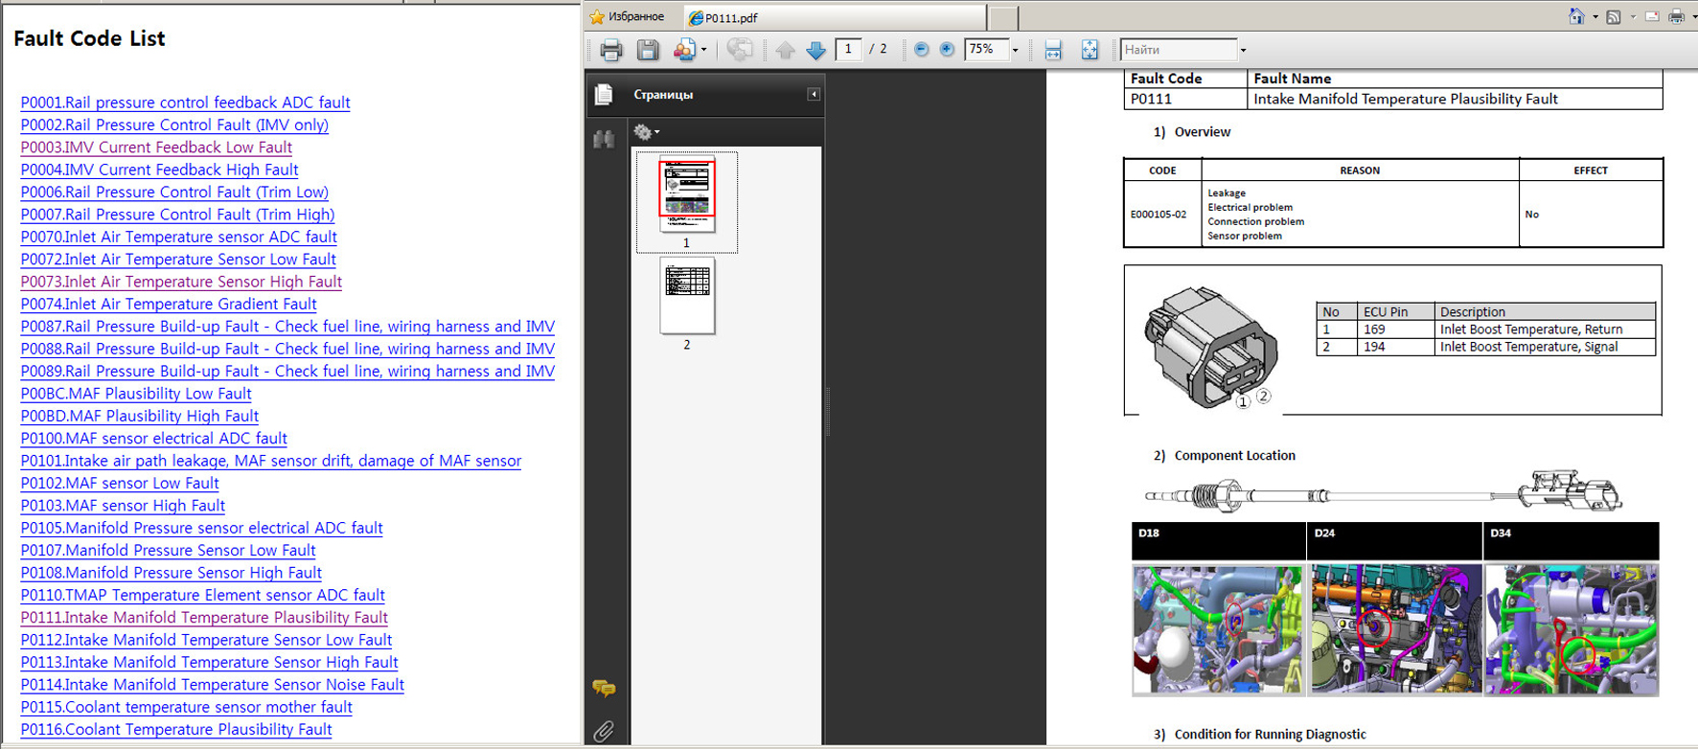Click the fit full page icon
The width and height of the screenshot is (1698, 749).
[x=1090, y=50]
